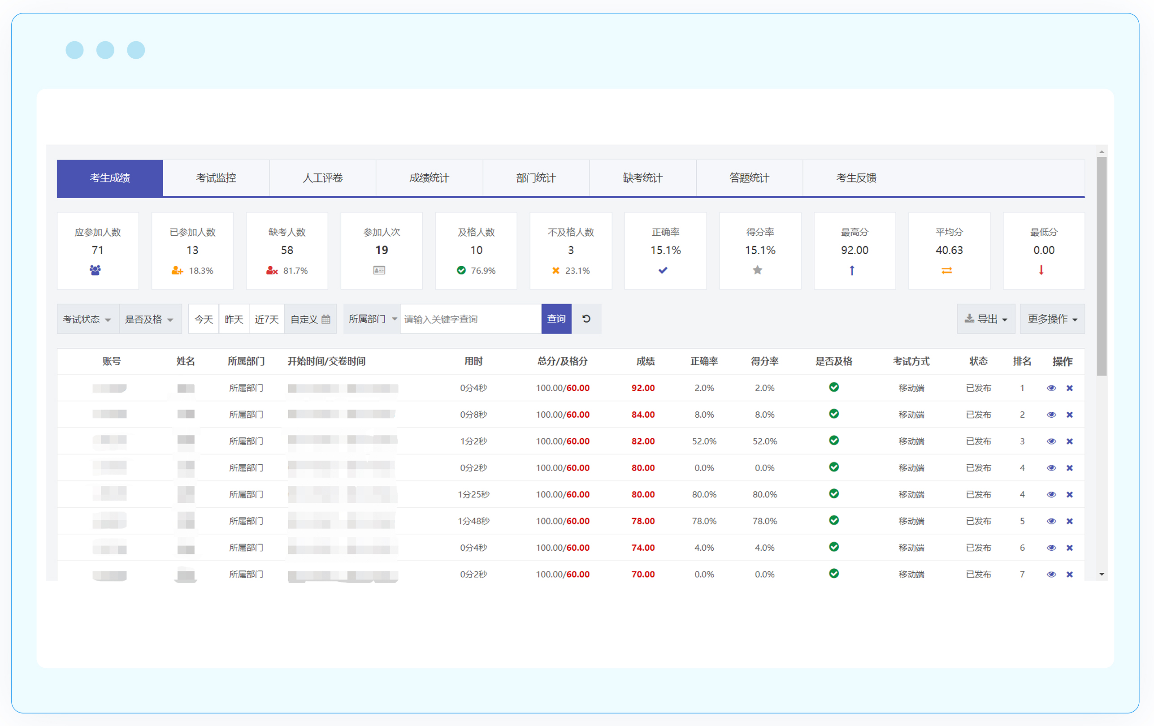This screenshot has height=726, width=1154.
Task: Click the reset refresh icon beside 查询
Action: pyautogui.click(x=586, y=319)
